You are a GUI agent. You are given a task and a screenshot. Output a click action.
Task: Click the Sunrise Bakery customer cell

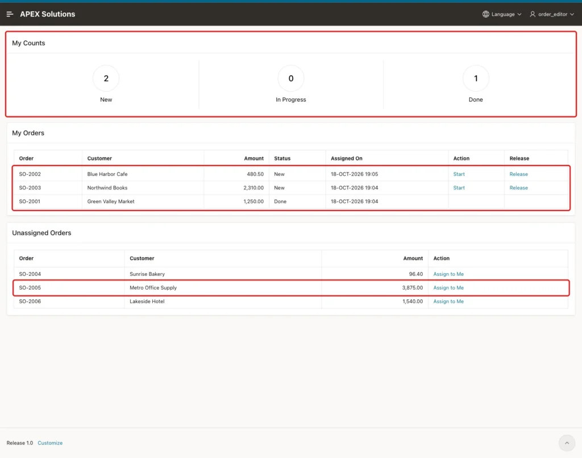(x=147, y=274)
